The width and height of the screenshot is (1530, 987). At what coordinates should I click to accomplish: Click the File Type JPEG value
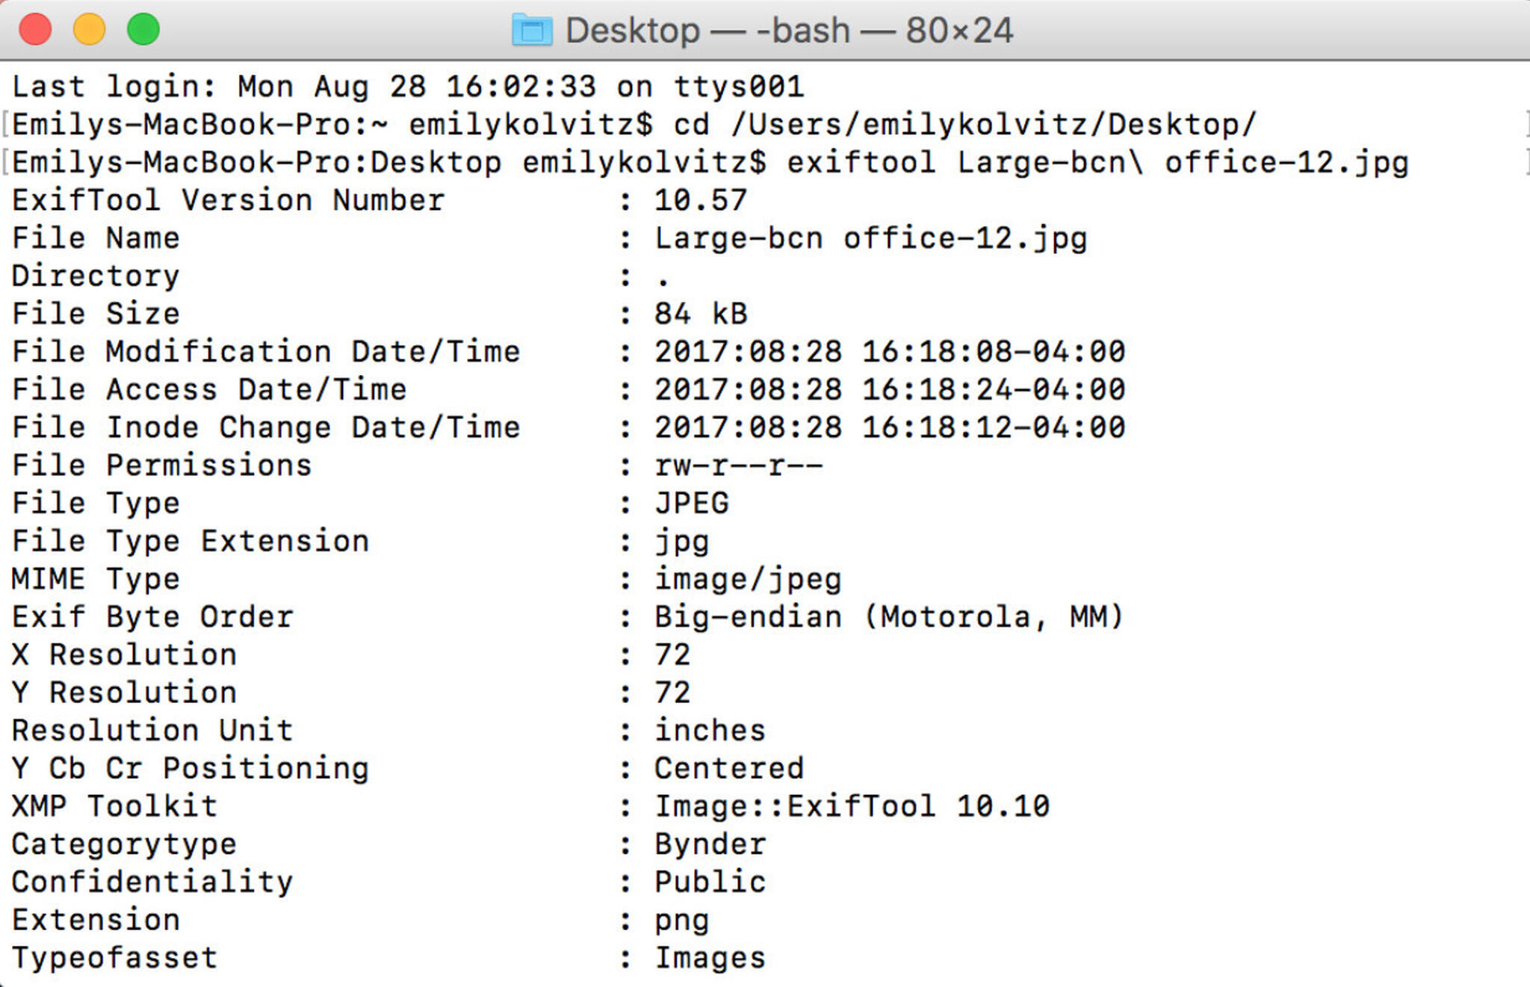coord(691,502)
